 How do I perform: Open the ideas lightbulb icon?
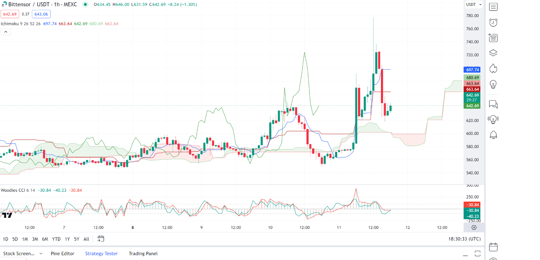[x=493, y=84]
